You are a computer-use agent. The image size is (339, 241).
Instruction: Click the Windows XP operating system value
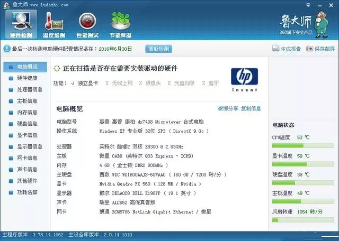click(x=154, y=131)
